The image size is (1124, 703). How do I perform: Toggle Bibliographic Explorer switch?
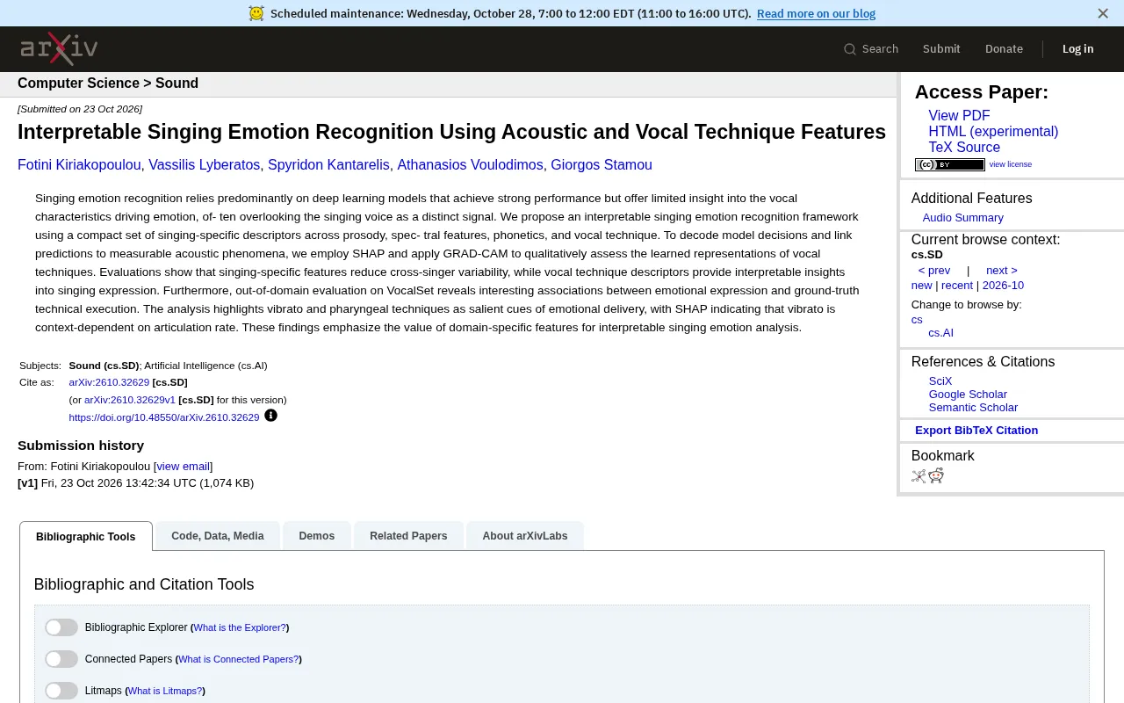[x=61, y=627]
